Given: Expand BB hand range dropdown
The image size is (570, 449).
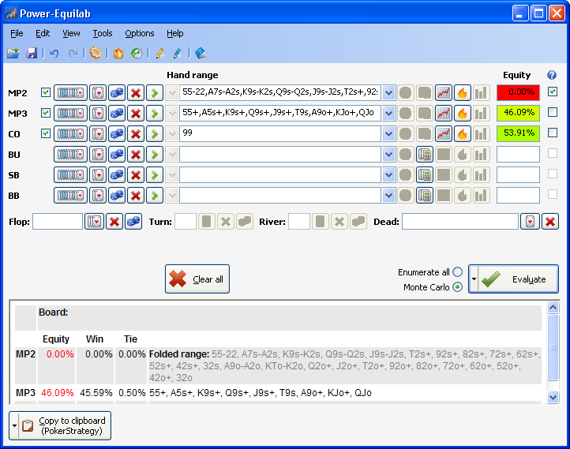Looking at the screenshot, I should point(388,196).
